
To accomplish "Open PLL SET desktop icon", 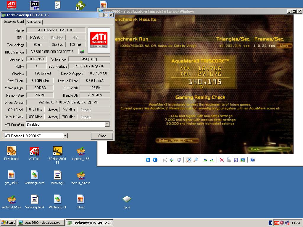I will coord(35,5).
